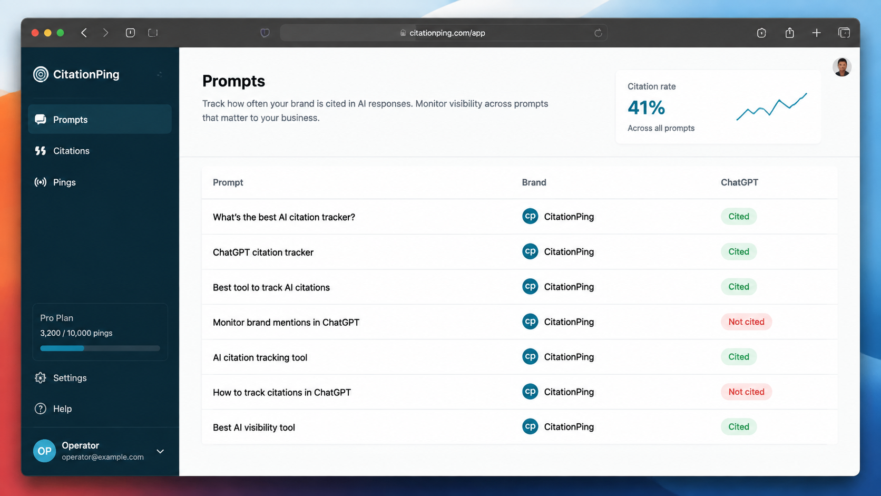Click the Settings gear icon
Screen dimensions: 881x496
(x=41, y=377)
